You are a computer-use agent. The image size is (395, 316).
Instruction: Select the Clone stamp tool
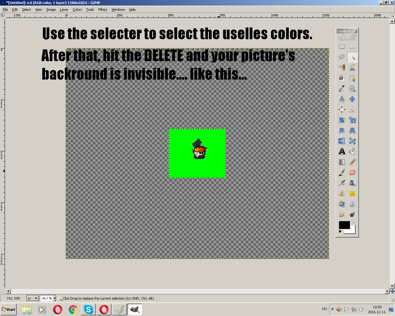coord(342,193)
